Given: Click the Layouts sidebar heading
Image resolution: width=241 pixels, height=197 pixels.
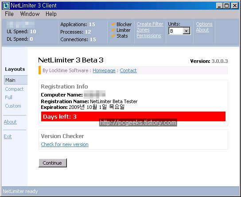Looking at the screenshot, I should [15, 69].
